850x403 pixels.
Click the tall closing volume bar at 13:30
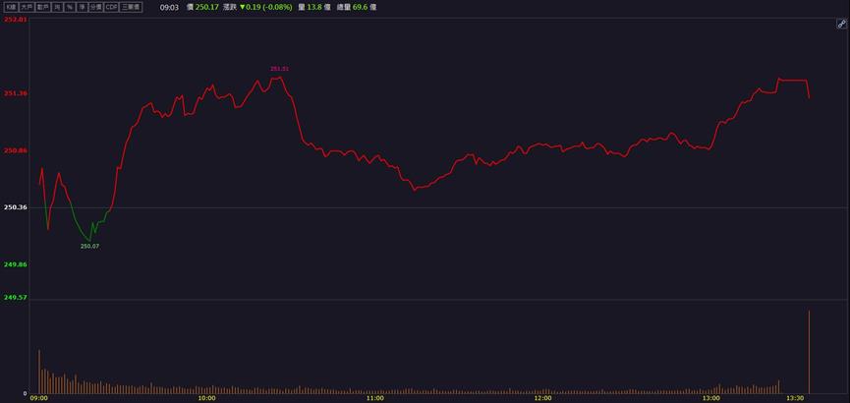pyautogui.click(x=810, y=352)
